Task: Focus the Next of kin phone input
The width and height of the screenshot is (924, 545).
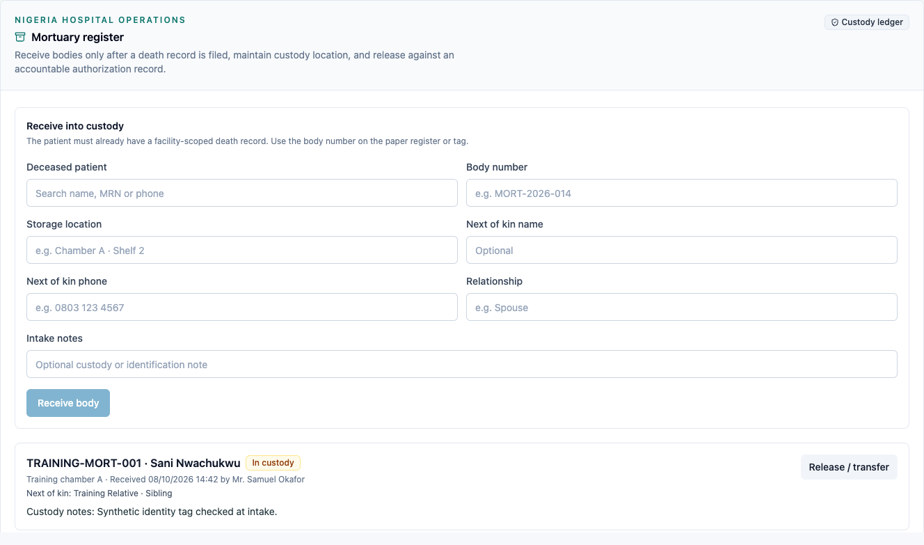Action: 242,307
